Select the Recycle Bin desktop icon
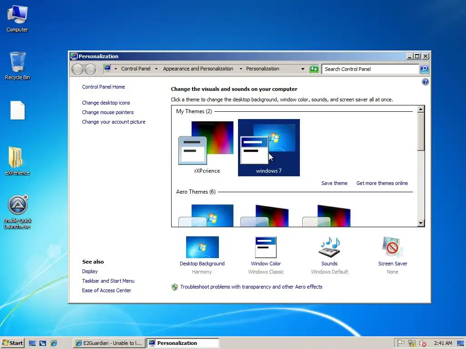Screen dimensions: 466x349 click(17, 66)
